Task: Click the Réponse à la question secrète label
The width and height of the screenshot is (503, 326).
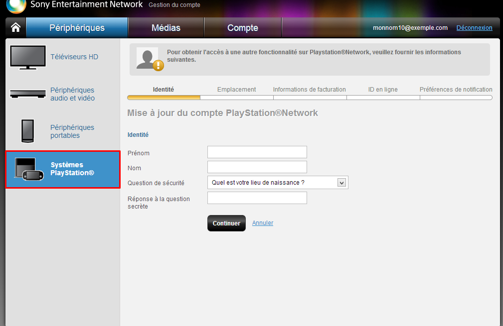Action: point(159,203)
